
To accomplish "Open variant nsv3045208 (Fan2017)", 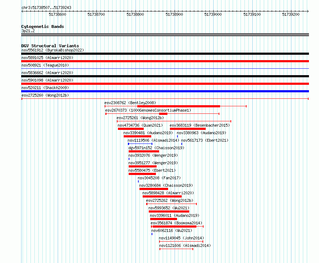I will click(x=159, y=178).
